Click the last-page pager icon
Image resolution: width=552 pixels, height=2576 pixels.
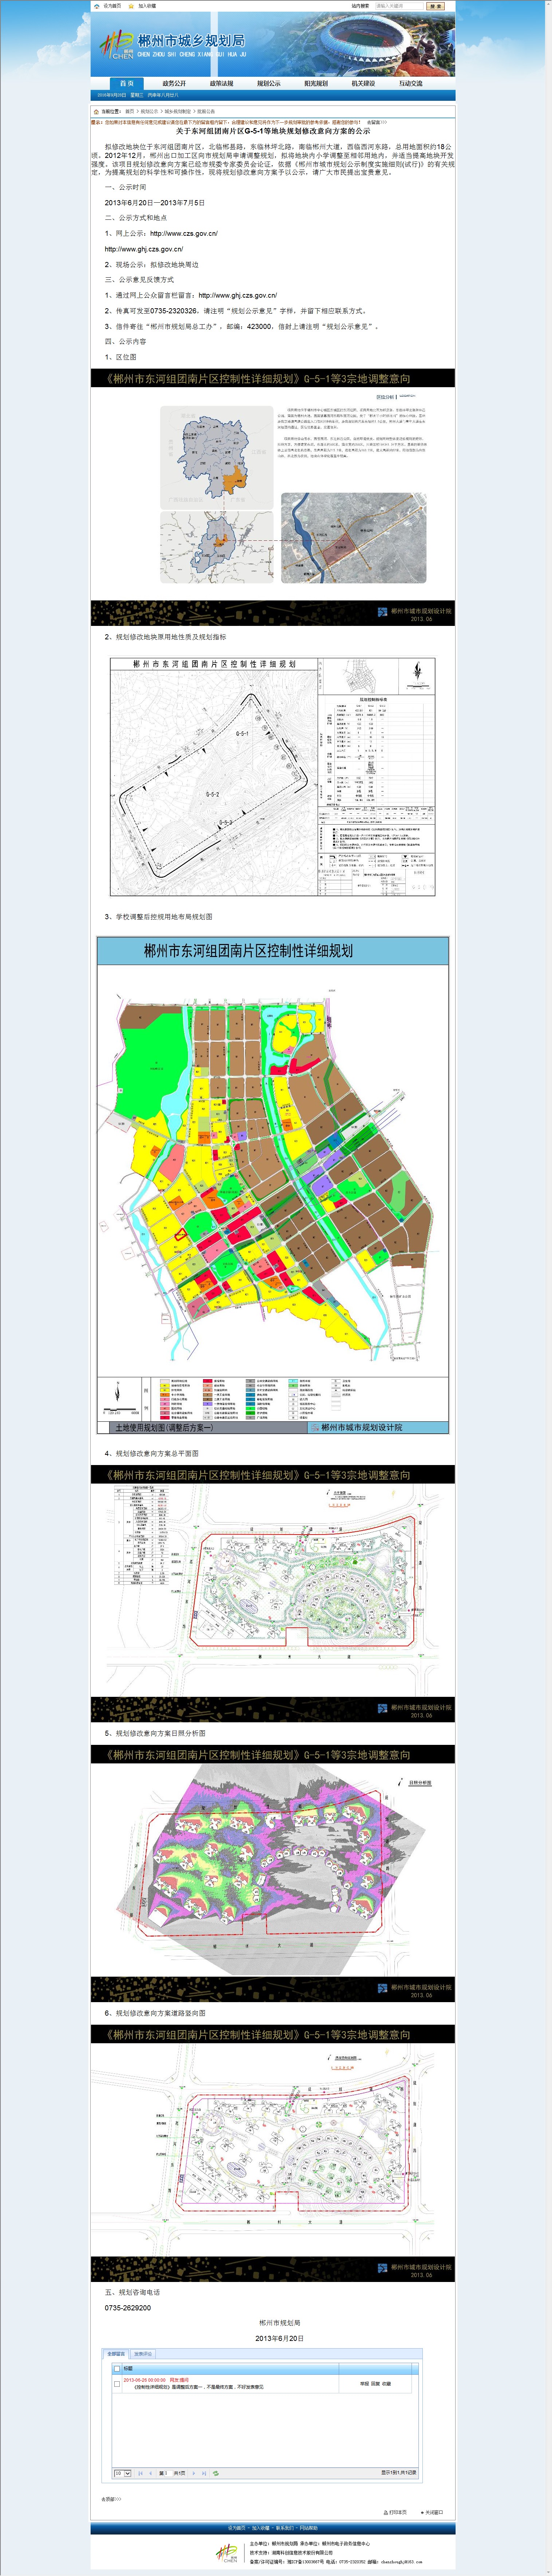pos(204,2473)
